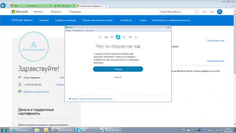Open the File Explorer folder taskbar icon

pyautogui.click(x=37, y=130)
